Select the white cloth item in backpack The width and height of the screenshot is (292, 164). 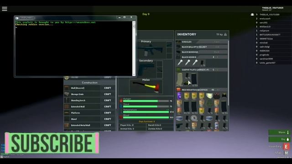pyautogui.click(x=209, y=96)
